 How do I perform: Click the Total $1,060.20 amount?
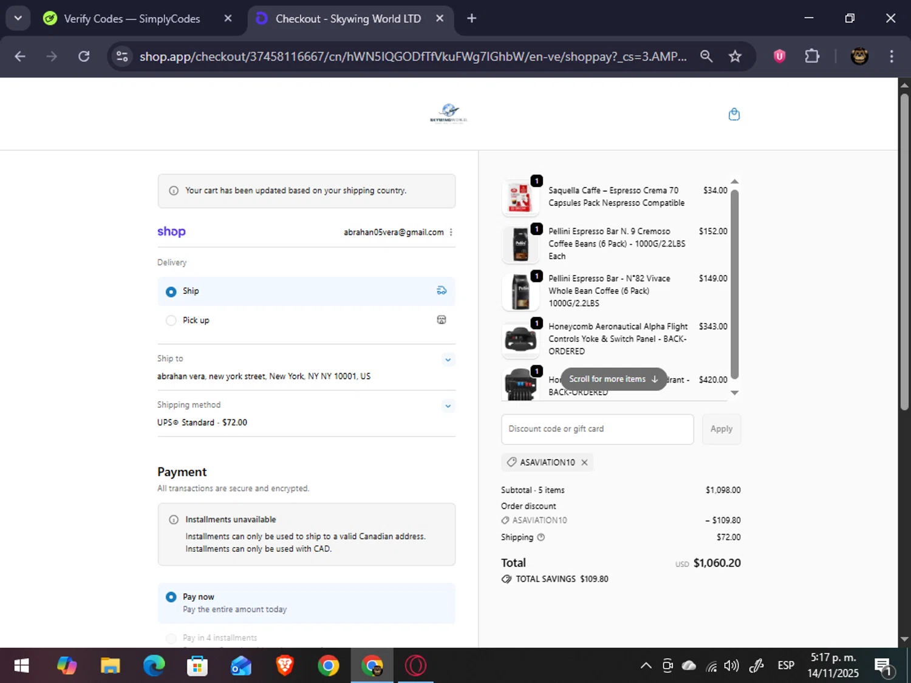(717, 563)
